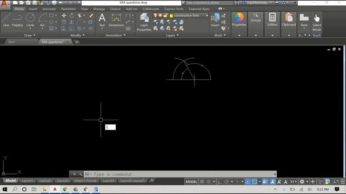Pick the Mirror tool
Image resolution: width=346 pixels, height=194 pixels.
72,22
